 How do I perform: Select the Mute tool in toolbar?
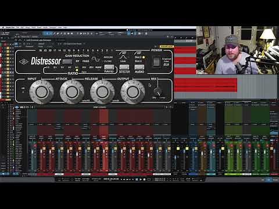[x=65, y=34]
